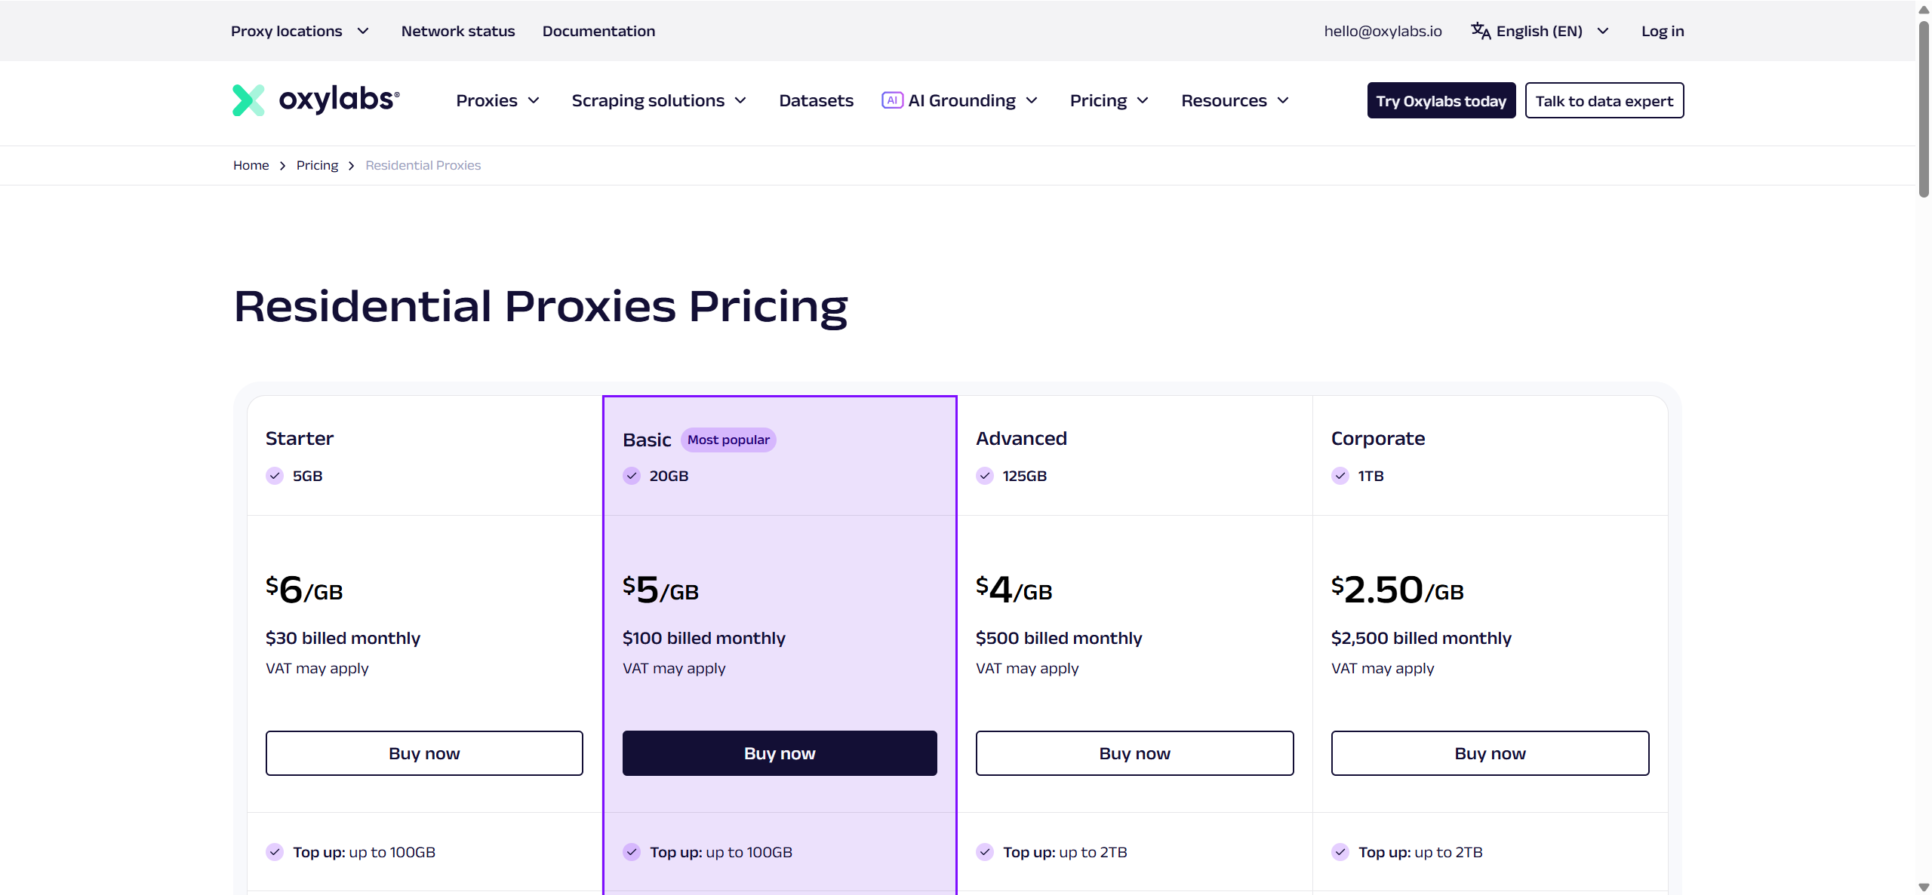Expand the Scraping solutions menu
This screenshot has height=895, width=1932.
(659, 100)
